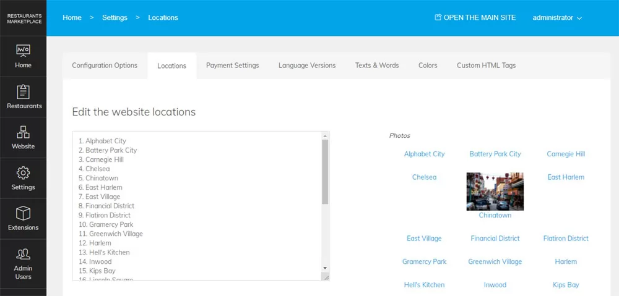Click the '12. Harlem' line in textarea
This screenshot has height=296, width=619.
click(x=95, y=243)
